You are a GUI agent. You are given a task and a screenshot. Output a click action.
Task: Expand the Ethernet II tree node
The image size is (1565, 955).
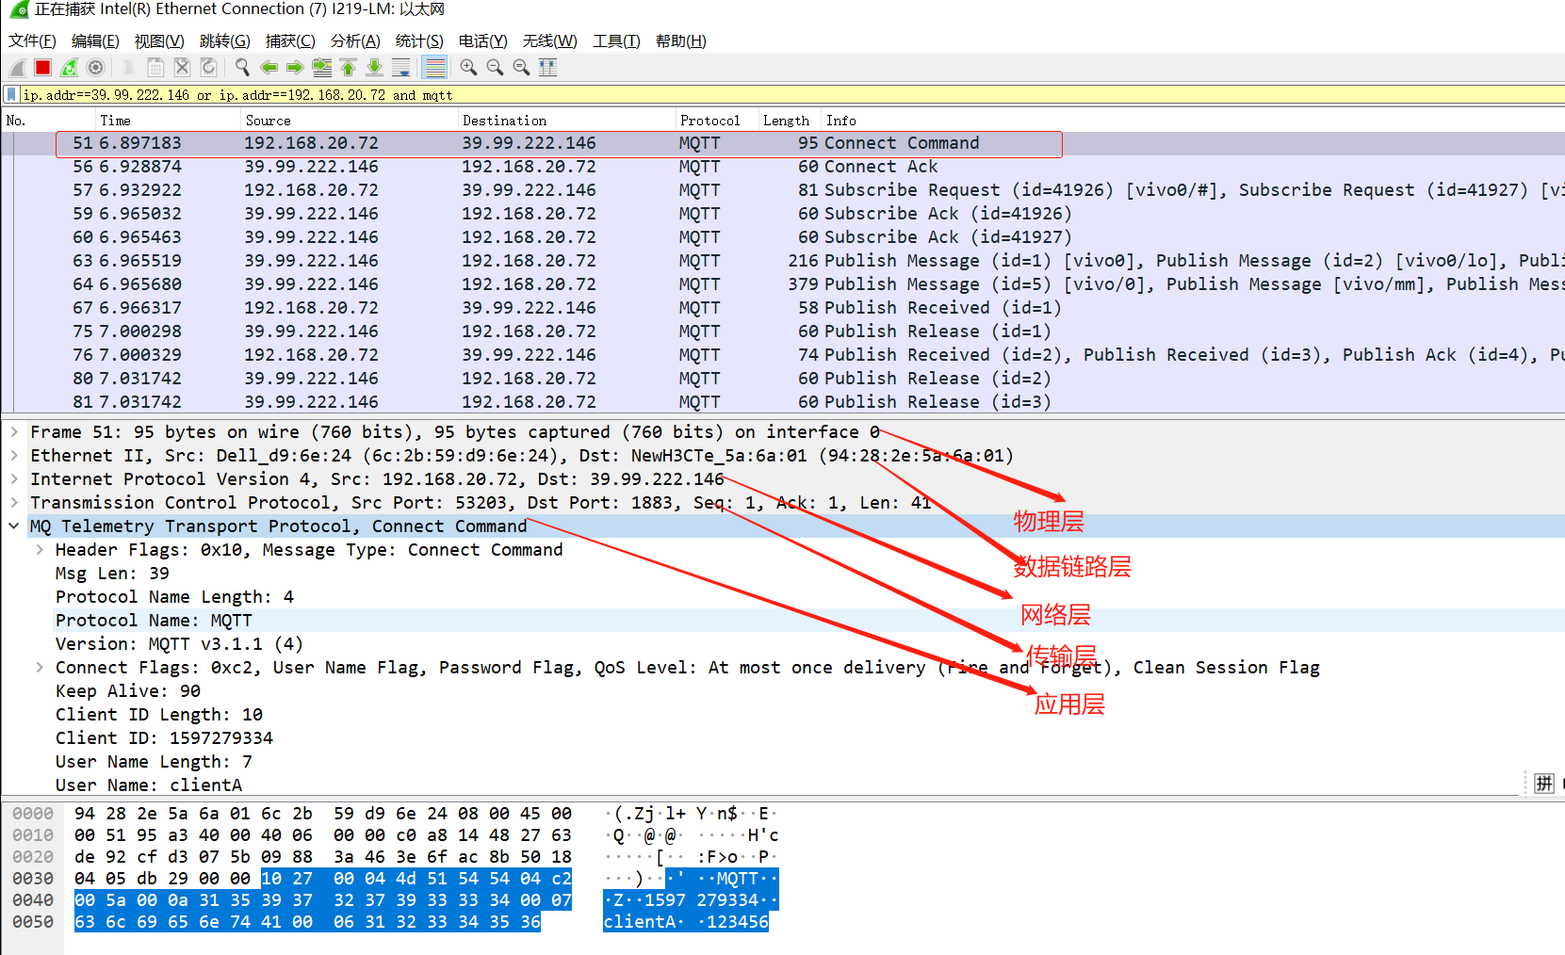coord(14,455)
